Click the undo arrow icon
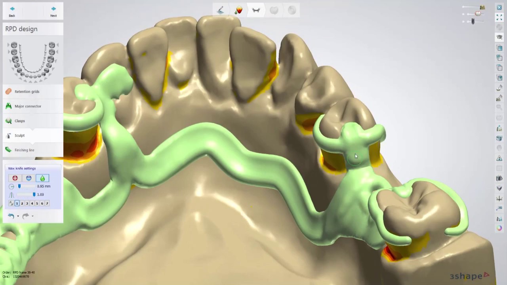Viewport: 507px width, 285px height. click(x=11, y=216)
